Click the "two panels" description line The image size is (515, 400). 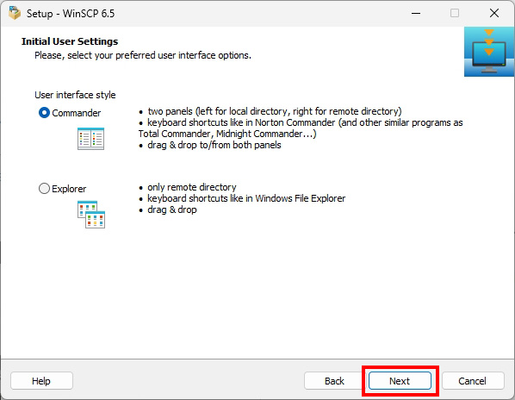(270, 111)
